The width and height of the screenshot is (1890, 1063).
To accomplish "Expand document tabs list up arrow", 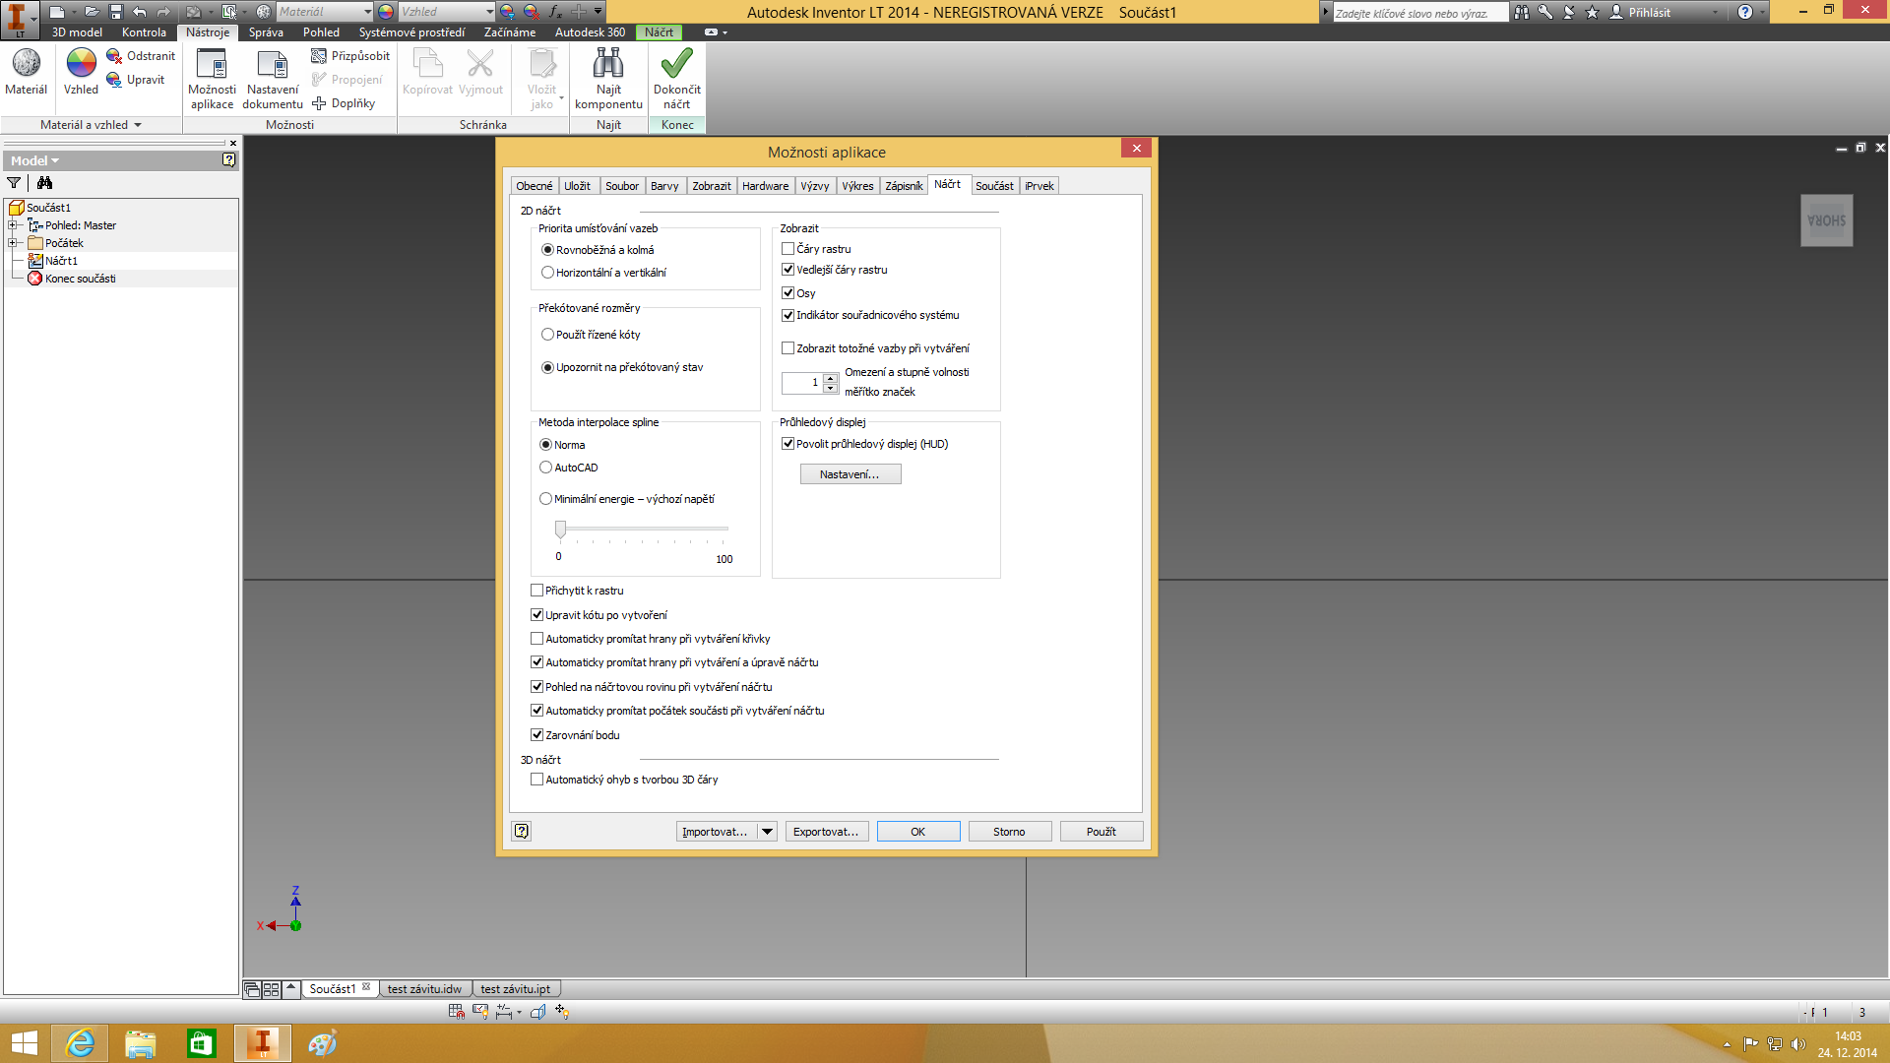I will (x=290, y=989).
